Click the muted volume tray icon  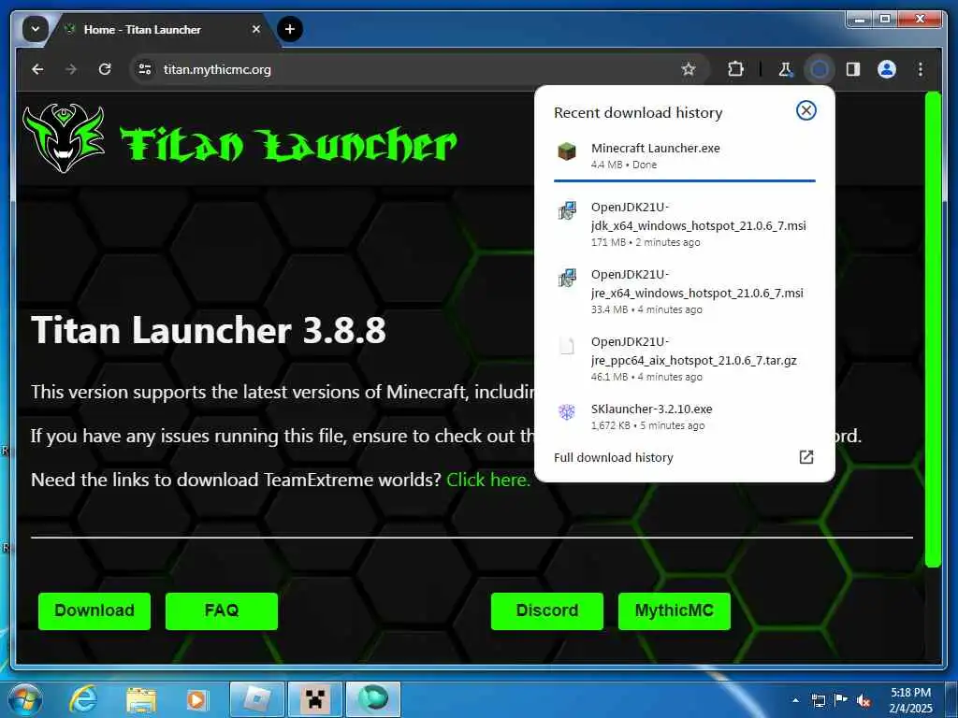pos(864,700)
